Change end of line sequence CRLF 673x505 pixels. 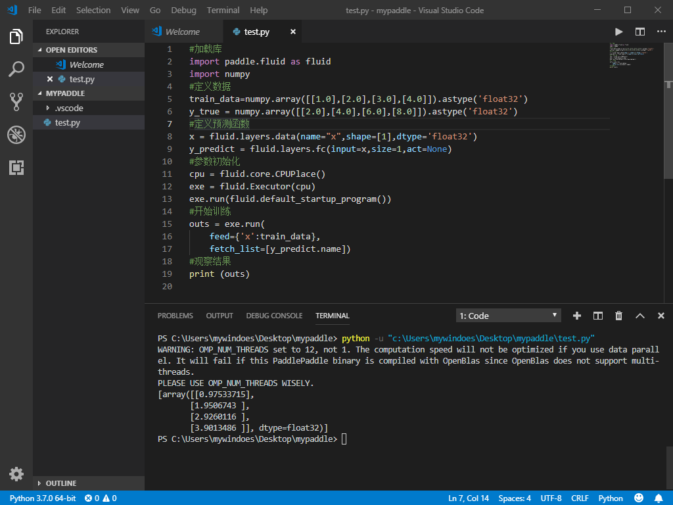tap(580, 498)
